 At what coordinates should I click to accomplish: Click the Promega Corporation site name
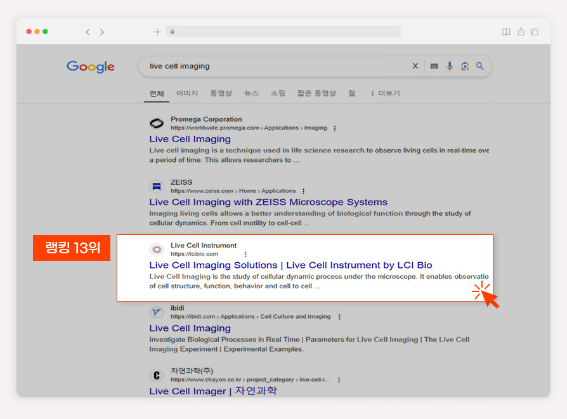(206, 119)
